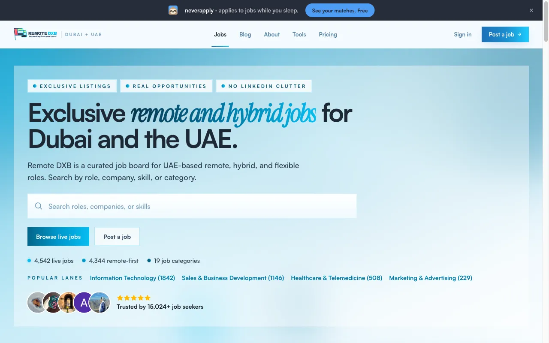The height and width of the screenshot is (343, 549).
Task: Open Sales & Business Development (1146) lane
Action: click(233, 278)
